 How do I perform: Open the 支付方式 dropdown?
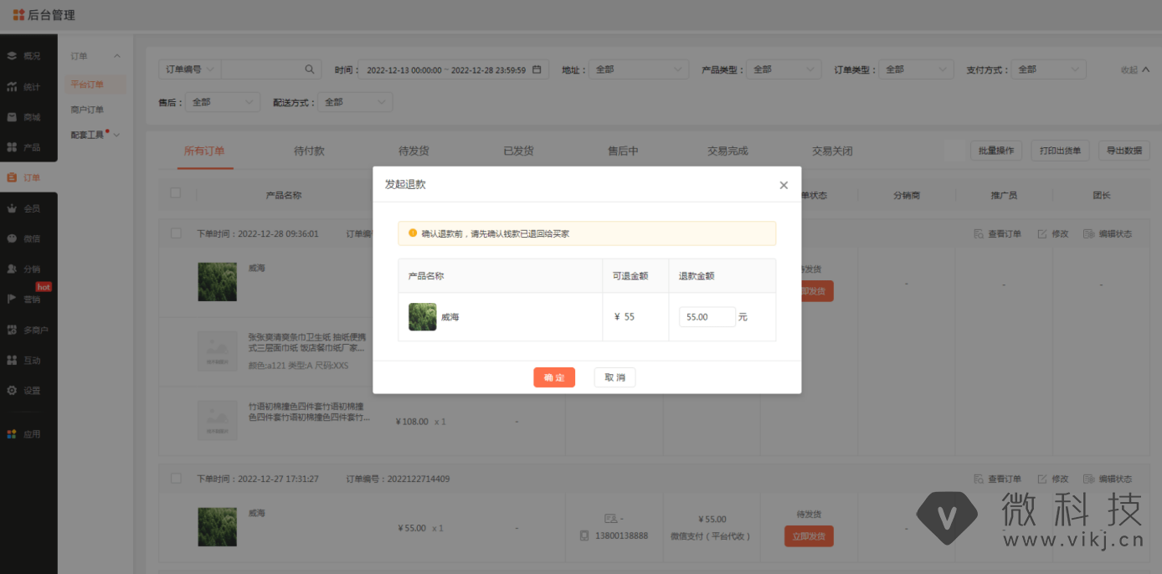(x=1048, y=69)
